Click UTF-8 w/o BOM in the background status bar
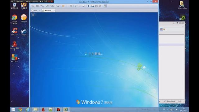 169,101
